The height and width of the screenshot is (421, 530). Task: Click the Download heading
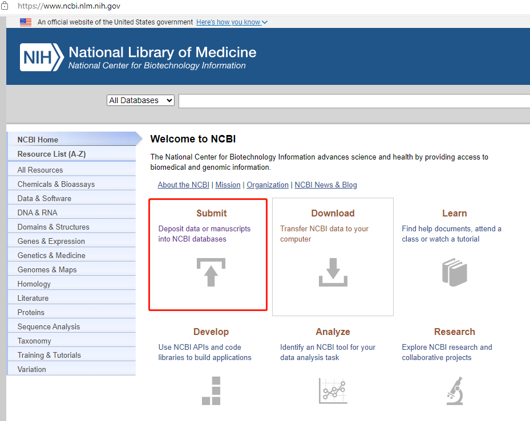pyautogui.click(x=333, y=213)
